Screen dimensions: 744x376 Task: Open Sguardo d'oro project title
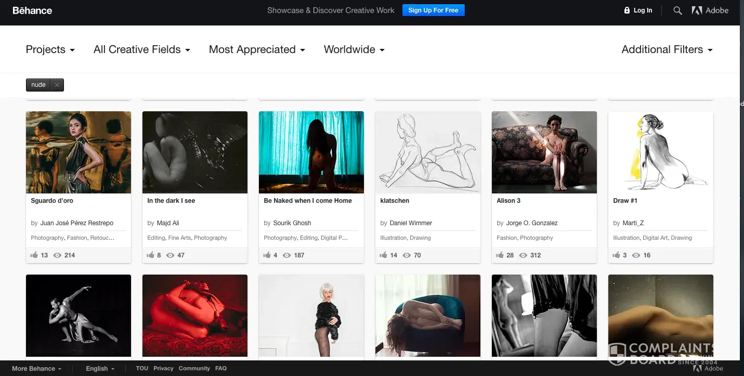tap(52, 201)
